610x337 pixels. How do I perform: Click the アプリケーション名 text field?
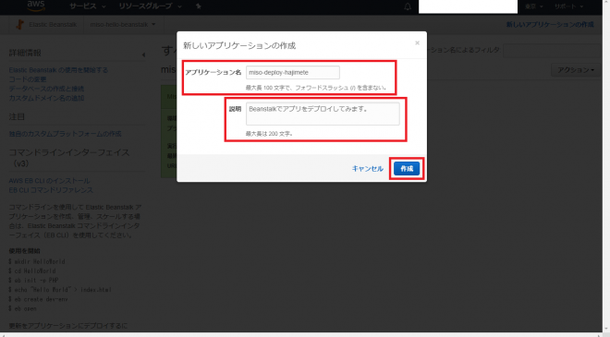click(x=293, y=72)
